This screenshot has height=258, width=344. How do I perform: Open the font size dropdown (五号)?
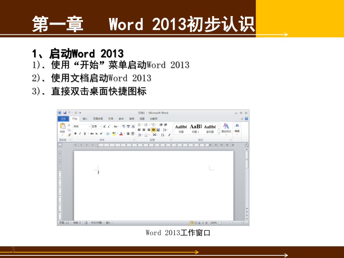pos(96,126)
